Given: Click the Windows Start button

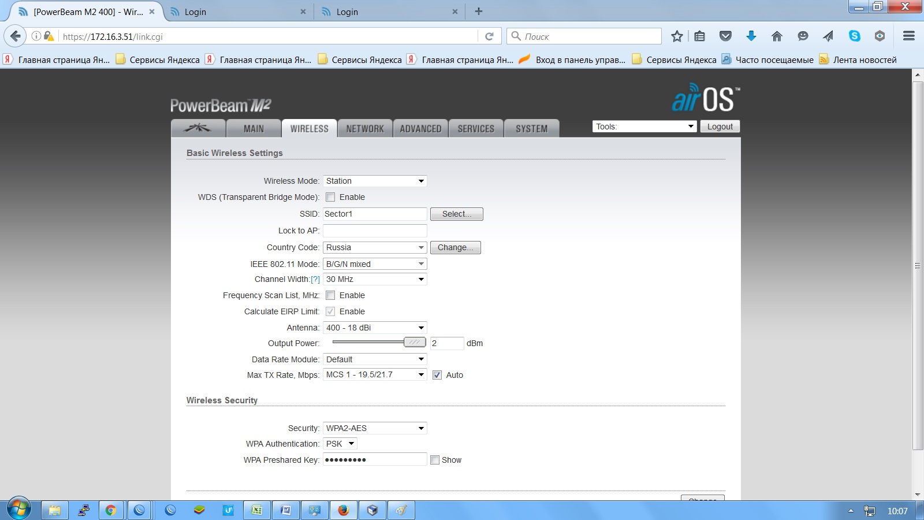Looking at the screenshot, I should (18, 510).
